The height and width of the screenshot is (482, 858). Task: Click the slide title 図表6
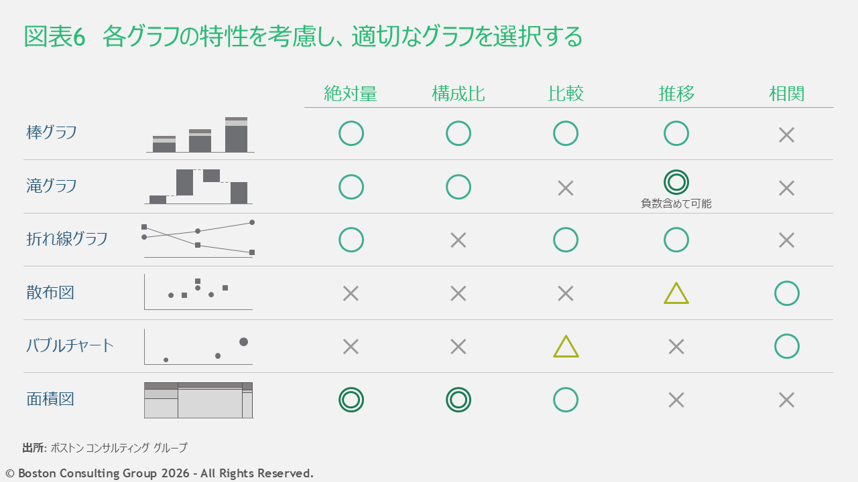tap(55, 37)
